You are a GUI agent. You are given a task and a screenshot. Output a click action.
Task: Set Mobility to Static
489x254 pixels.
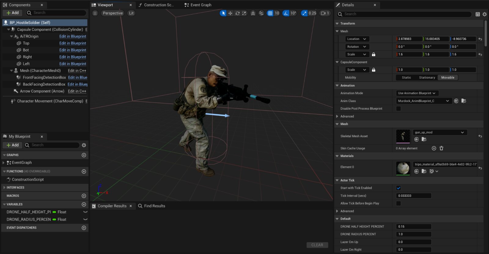(406, 78)
